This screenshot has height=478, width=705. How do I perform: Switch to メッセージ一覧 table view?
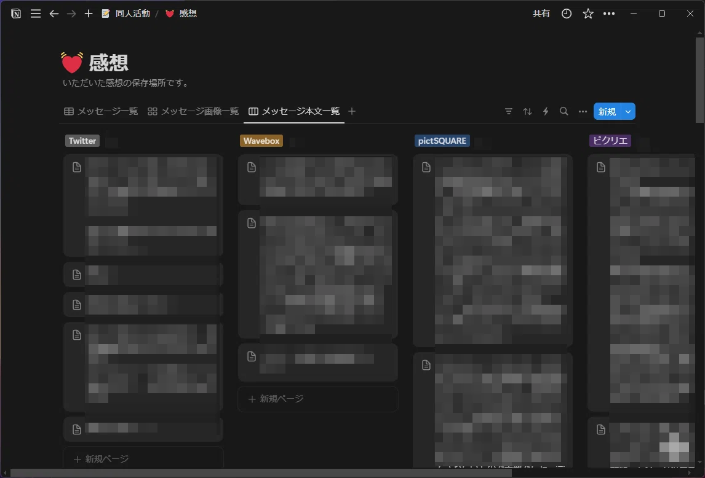(x=101, y=111)
